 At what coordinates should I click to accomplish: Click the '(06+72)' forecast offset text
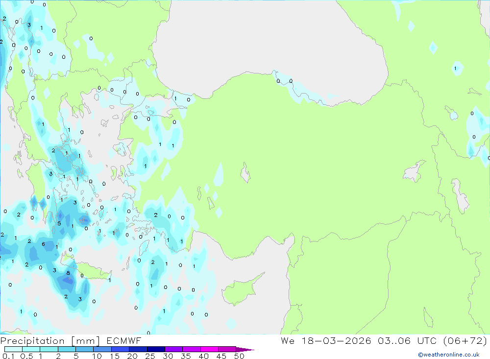coord(465,341)
